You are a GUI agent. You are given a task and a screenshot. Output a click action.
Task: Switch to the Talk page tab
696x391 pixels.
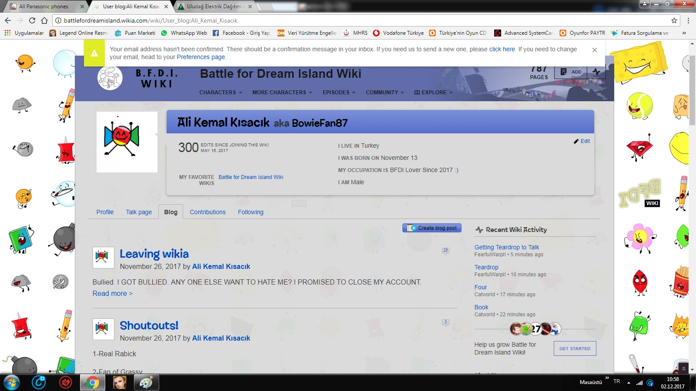coord(139,212)
